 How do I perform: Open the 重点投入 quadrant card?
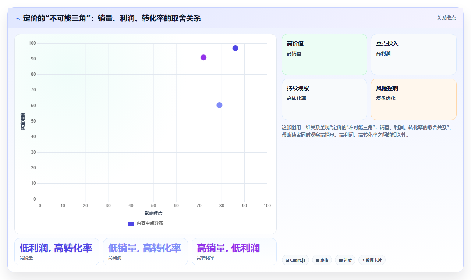[x=414, y=54]
